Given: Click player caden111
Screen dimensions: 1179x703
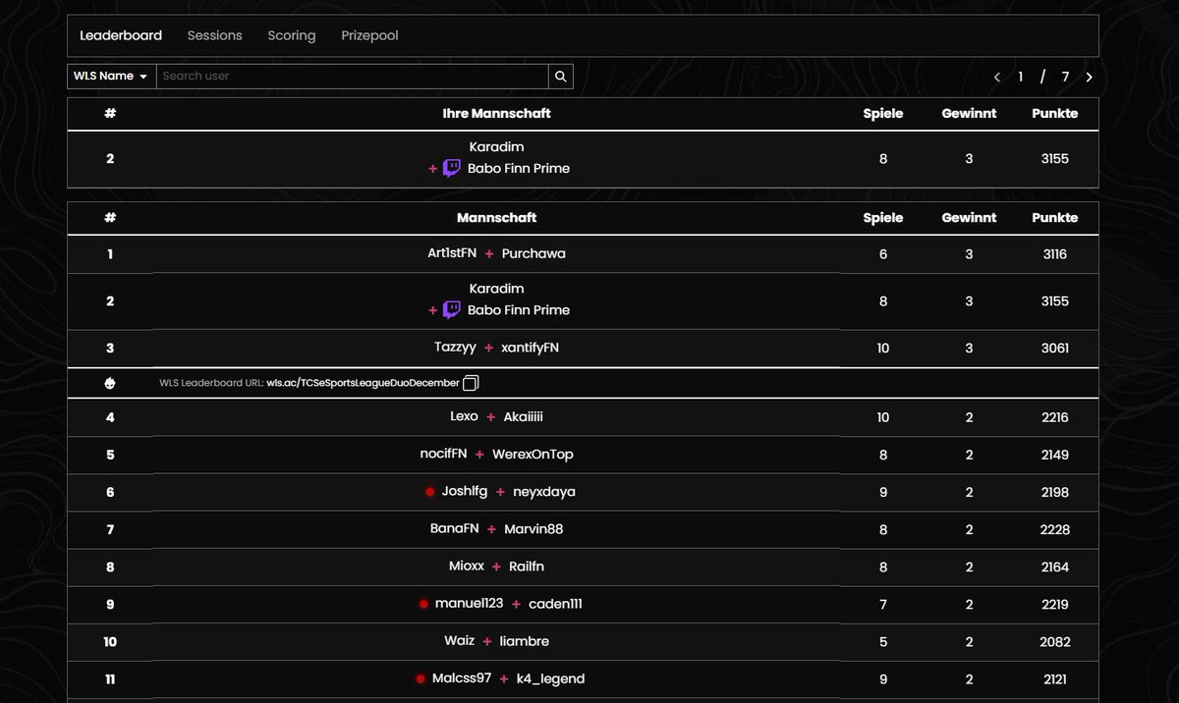Looking at the screenshot, I should (x=555, y=604).
